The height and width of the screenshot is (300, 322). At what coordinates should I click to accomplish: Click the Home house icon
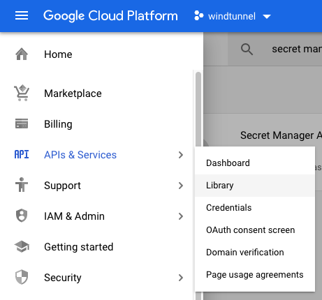22,54
